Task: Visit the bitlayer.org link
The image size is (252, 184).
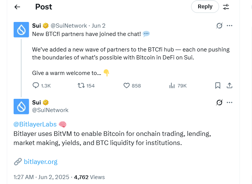Action: click(40, 162)
